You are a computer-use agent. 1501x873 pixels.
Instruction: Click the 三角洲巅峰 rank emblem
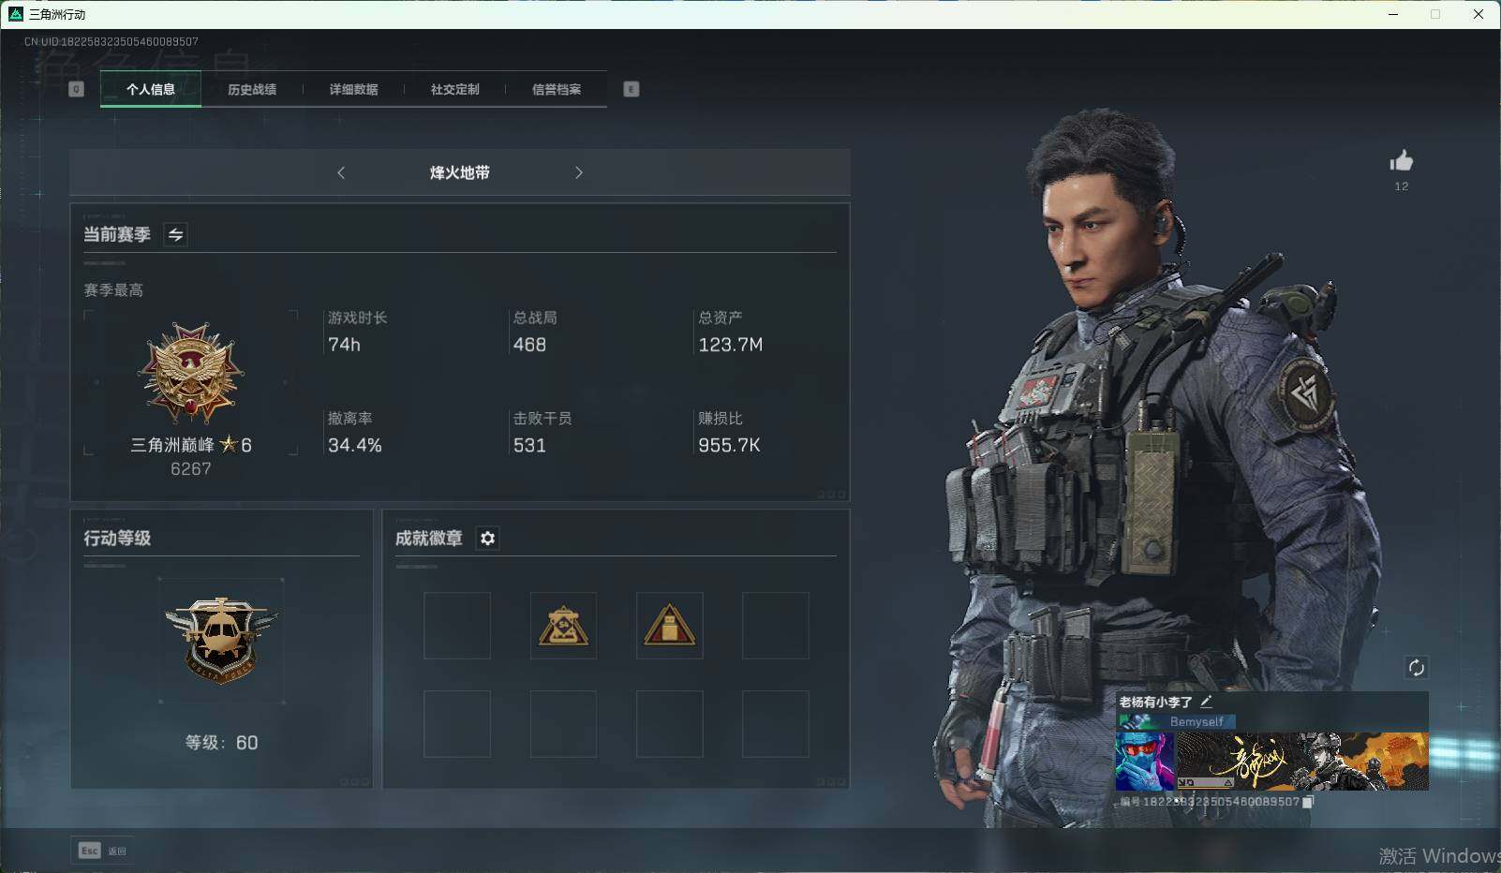pos(191,373)
